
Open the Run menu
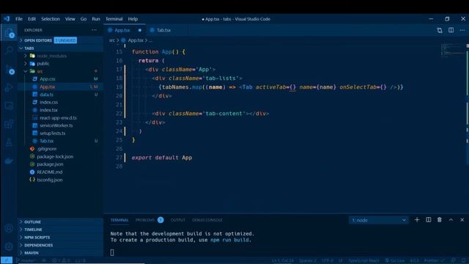point(96,19)
